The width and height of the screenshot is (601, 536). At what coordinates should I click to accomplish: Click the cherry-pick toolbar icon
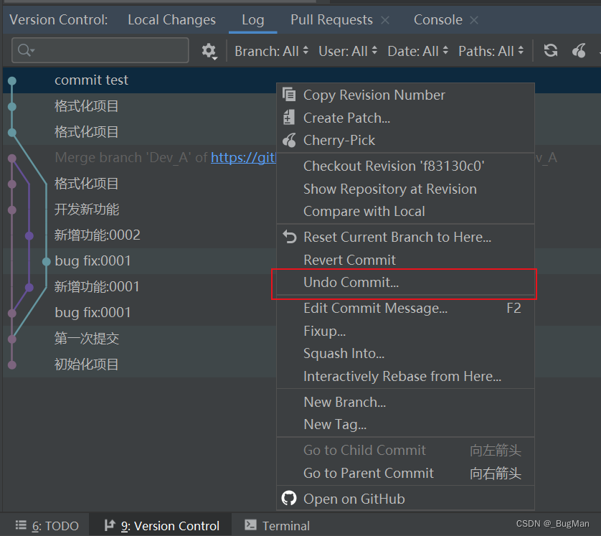pyautogui.click(x=579, y=50)
